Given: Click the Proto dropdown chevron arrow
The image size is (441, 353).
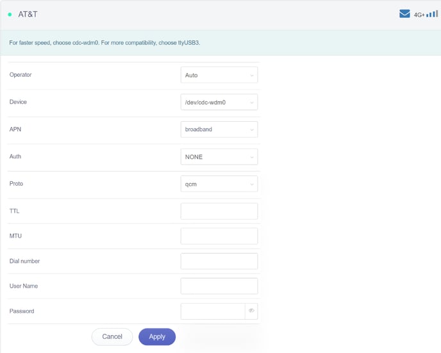Looking at the screenshot, I should click(251, 184).
